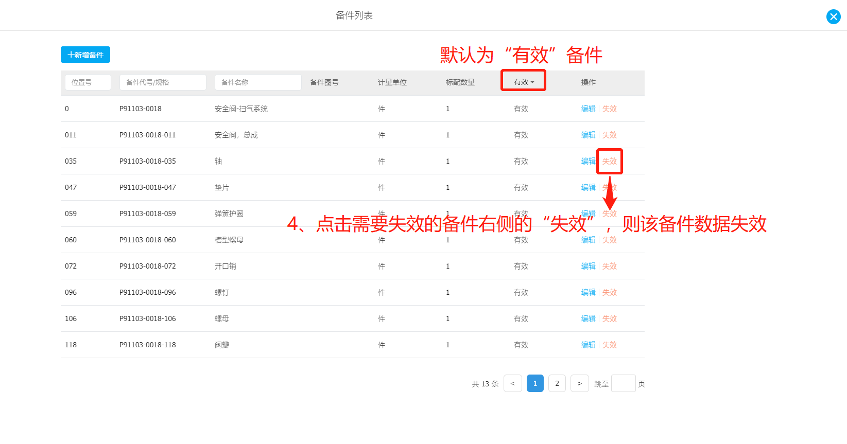Image resolution: width=847 pixels, height=444 pixels.
Task: Go to the next page with >
Action: tap(580, 383)
